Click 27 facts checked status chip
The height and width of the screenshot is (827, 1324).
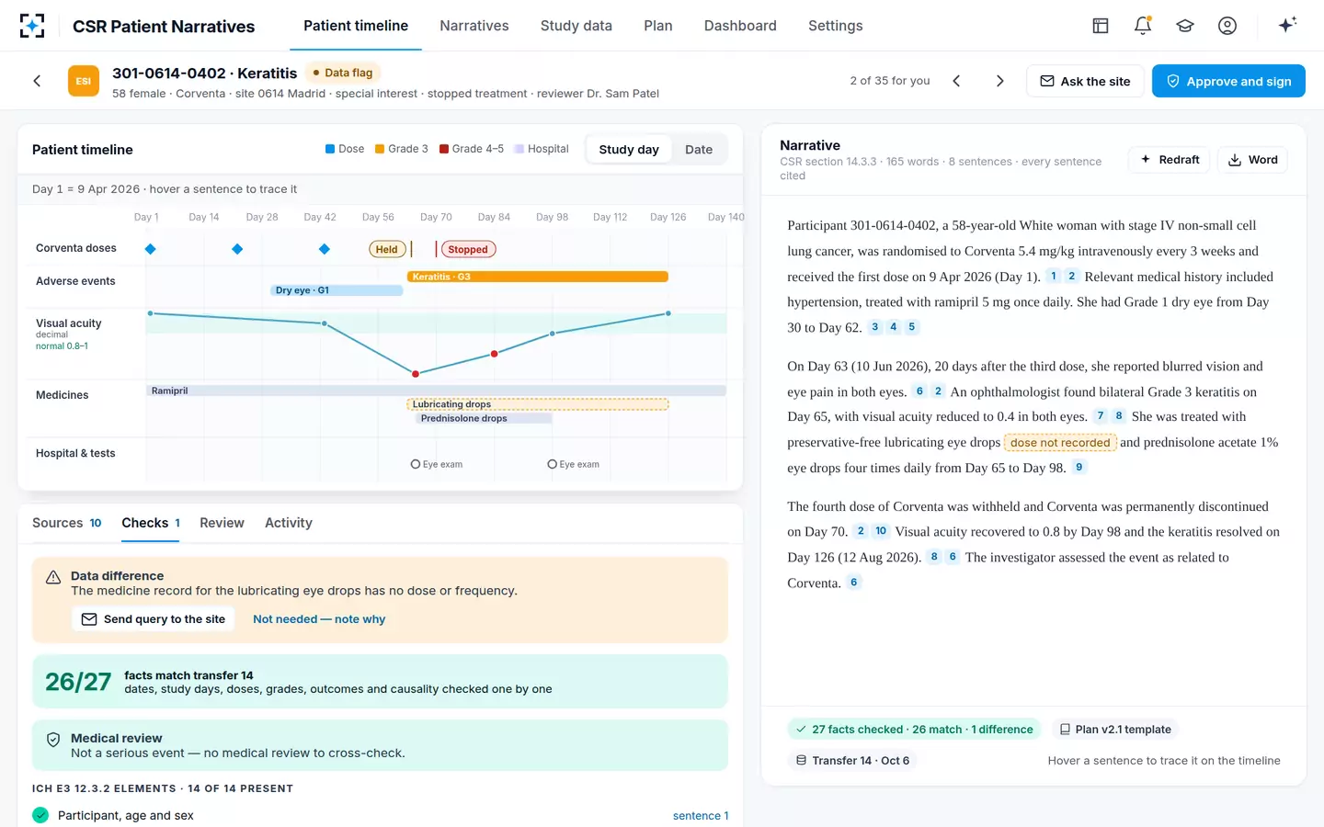click(914, 730)
